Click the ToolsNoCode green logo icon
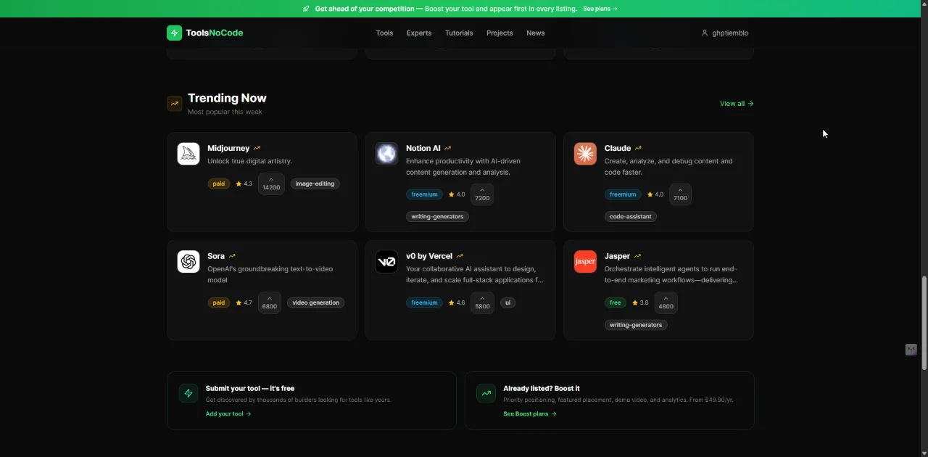928x457 pixels. pos(174,33)
